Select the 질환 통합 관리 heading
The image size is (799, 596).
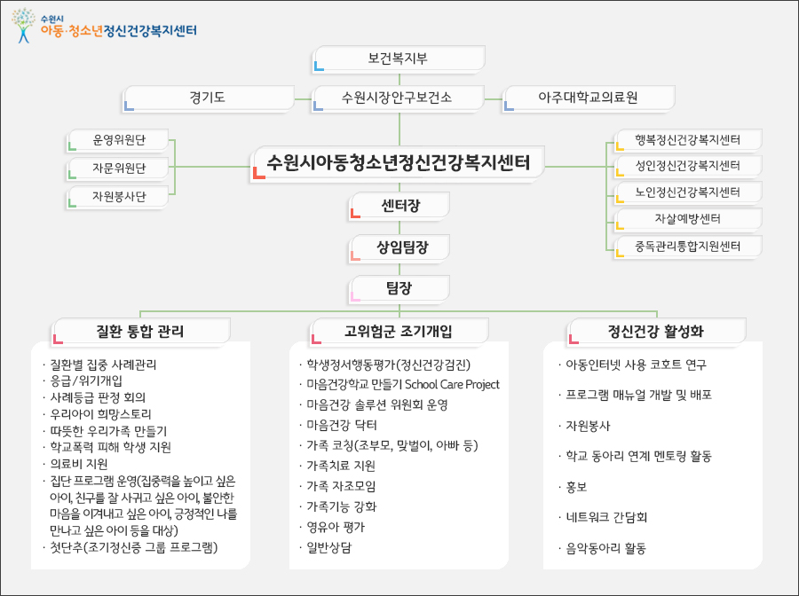pos(141,332)
